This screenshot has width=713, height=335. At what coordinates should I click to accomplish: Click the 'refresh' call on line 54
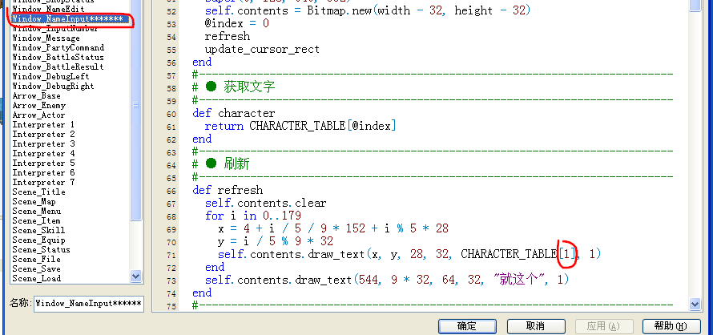pos(228,36)
